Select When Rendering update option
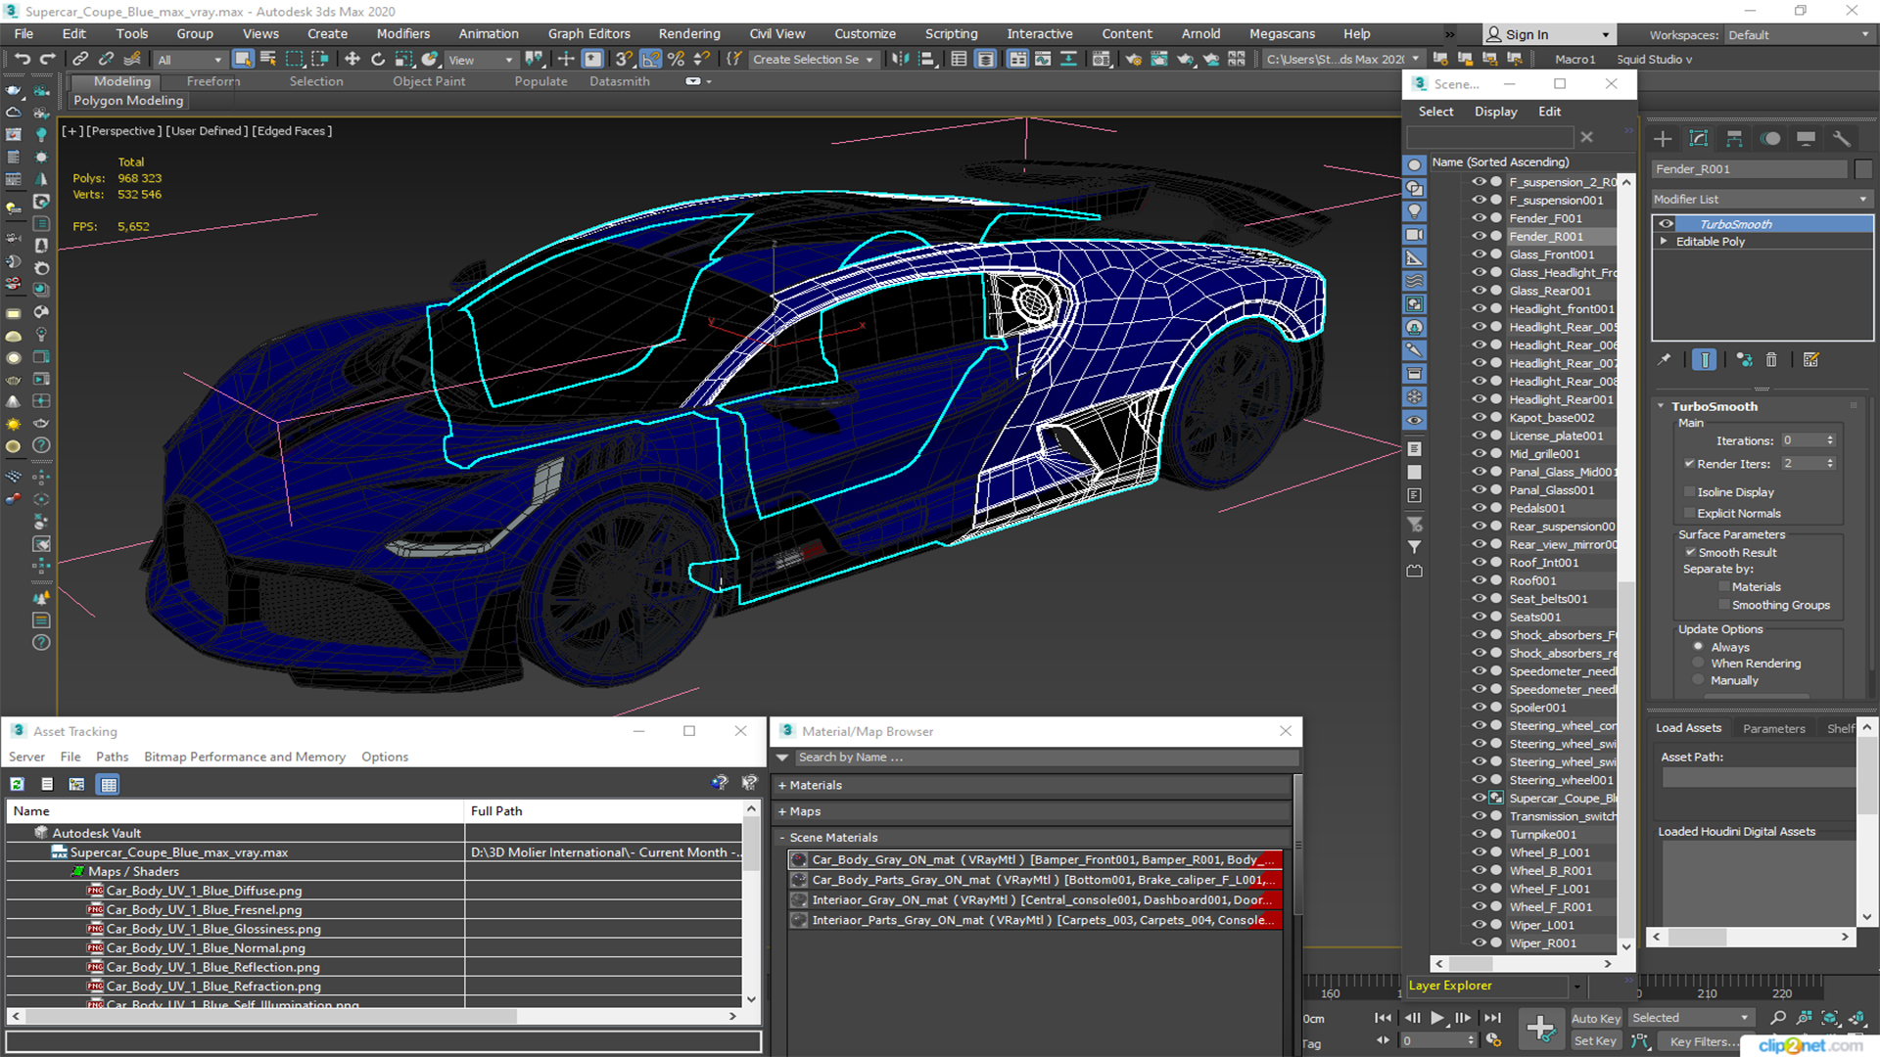 (1699, 664)
